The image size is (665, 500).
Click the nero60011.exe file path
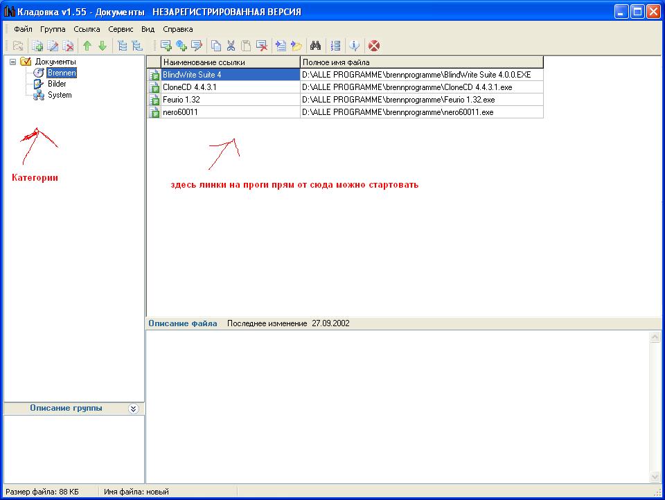pyautogui.click(x=422, y=112)
